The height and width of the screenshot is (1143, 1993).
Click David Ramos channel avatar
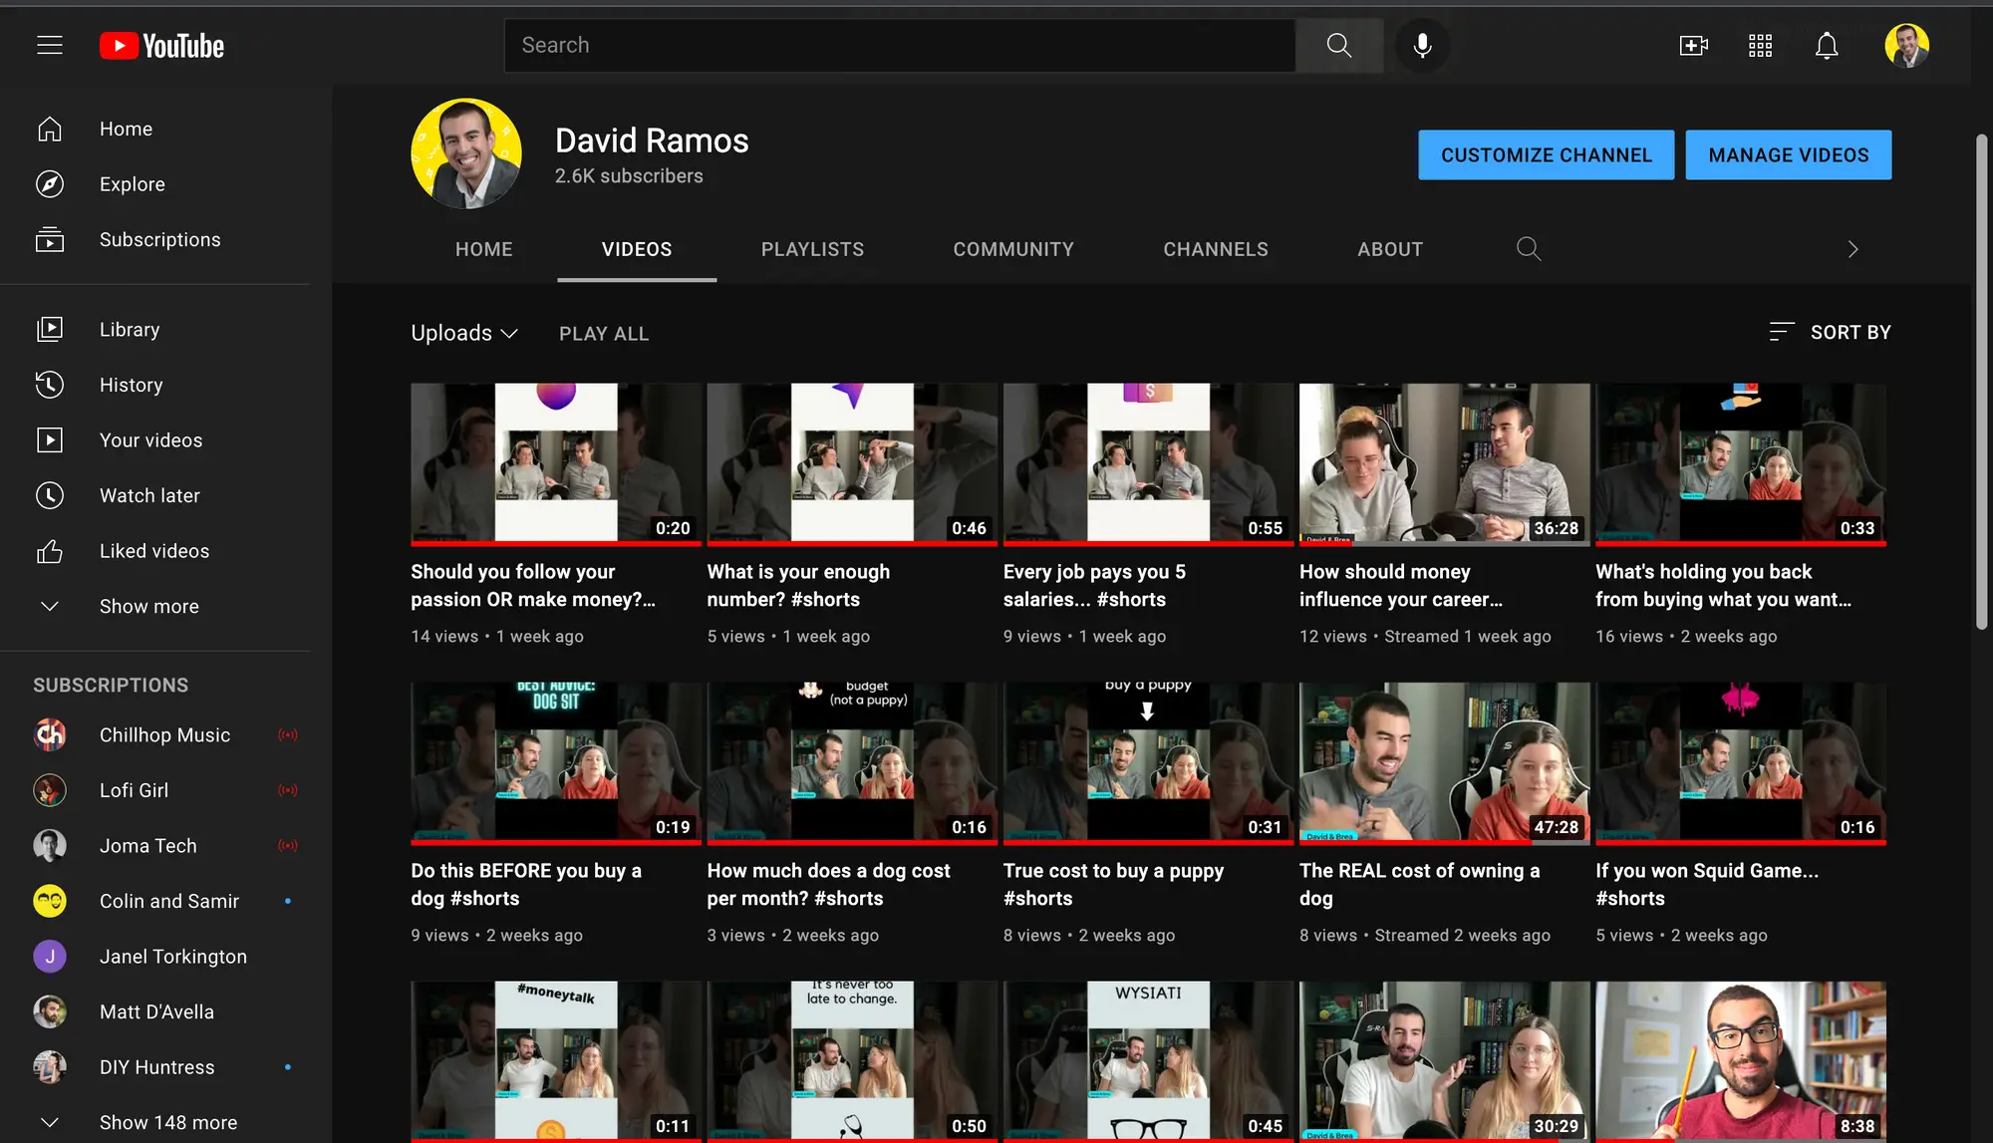[x=466, y=153]
